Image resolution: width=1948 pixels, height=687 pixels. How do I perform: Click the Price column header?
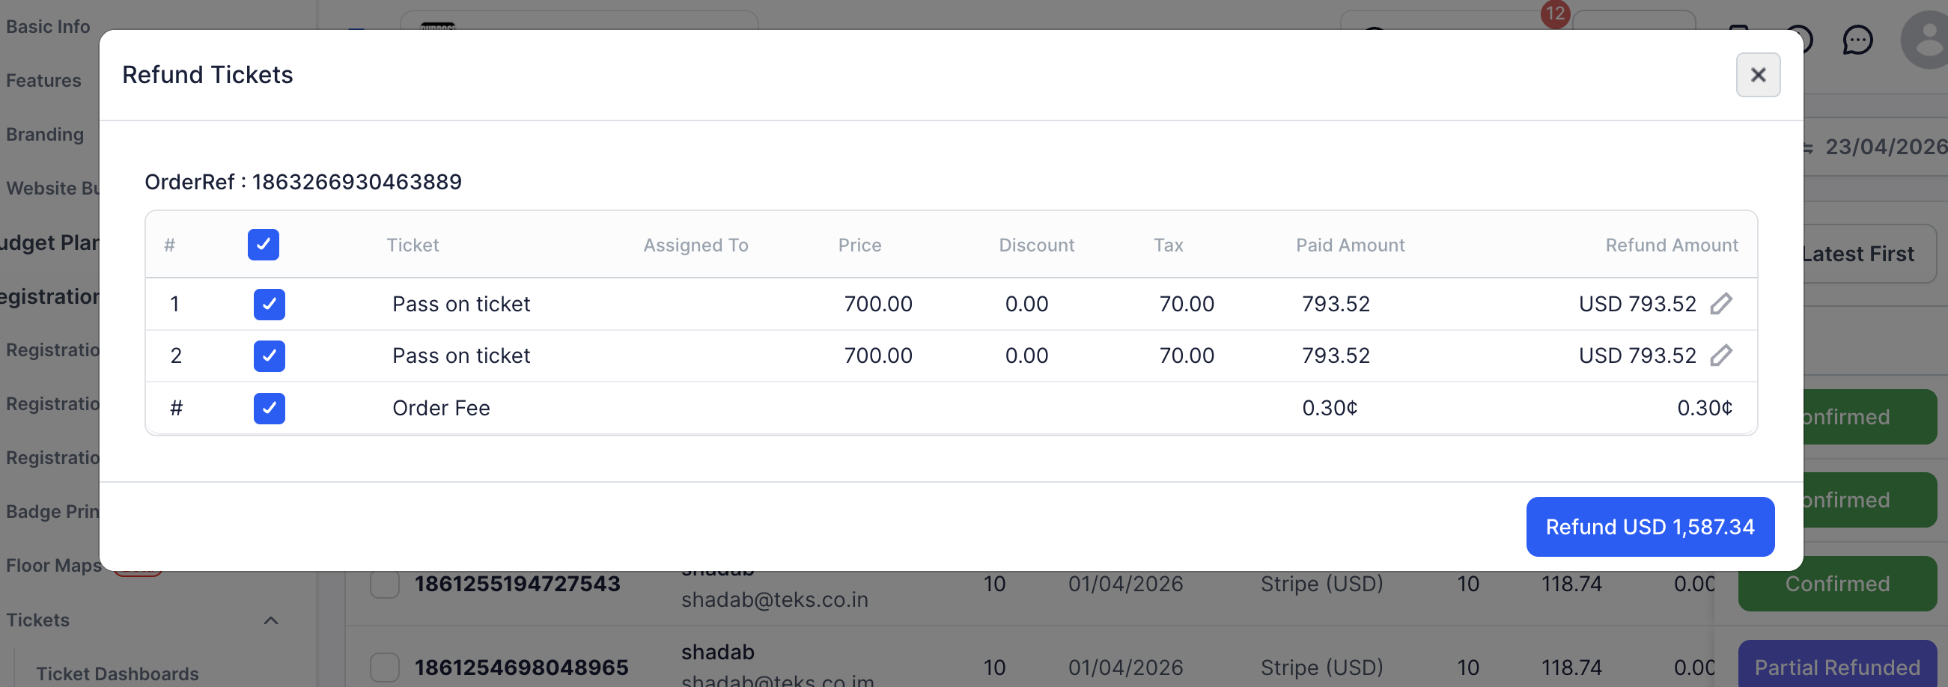click(859, 245)
